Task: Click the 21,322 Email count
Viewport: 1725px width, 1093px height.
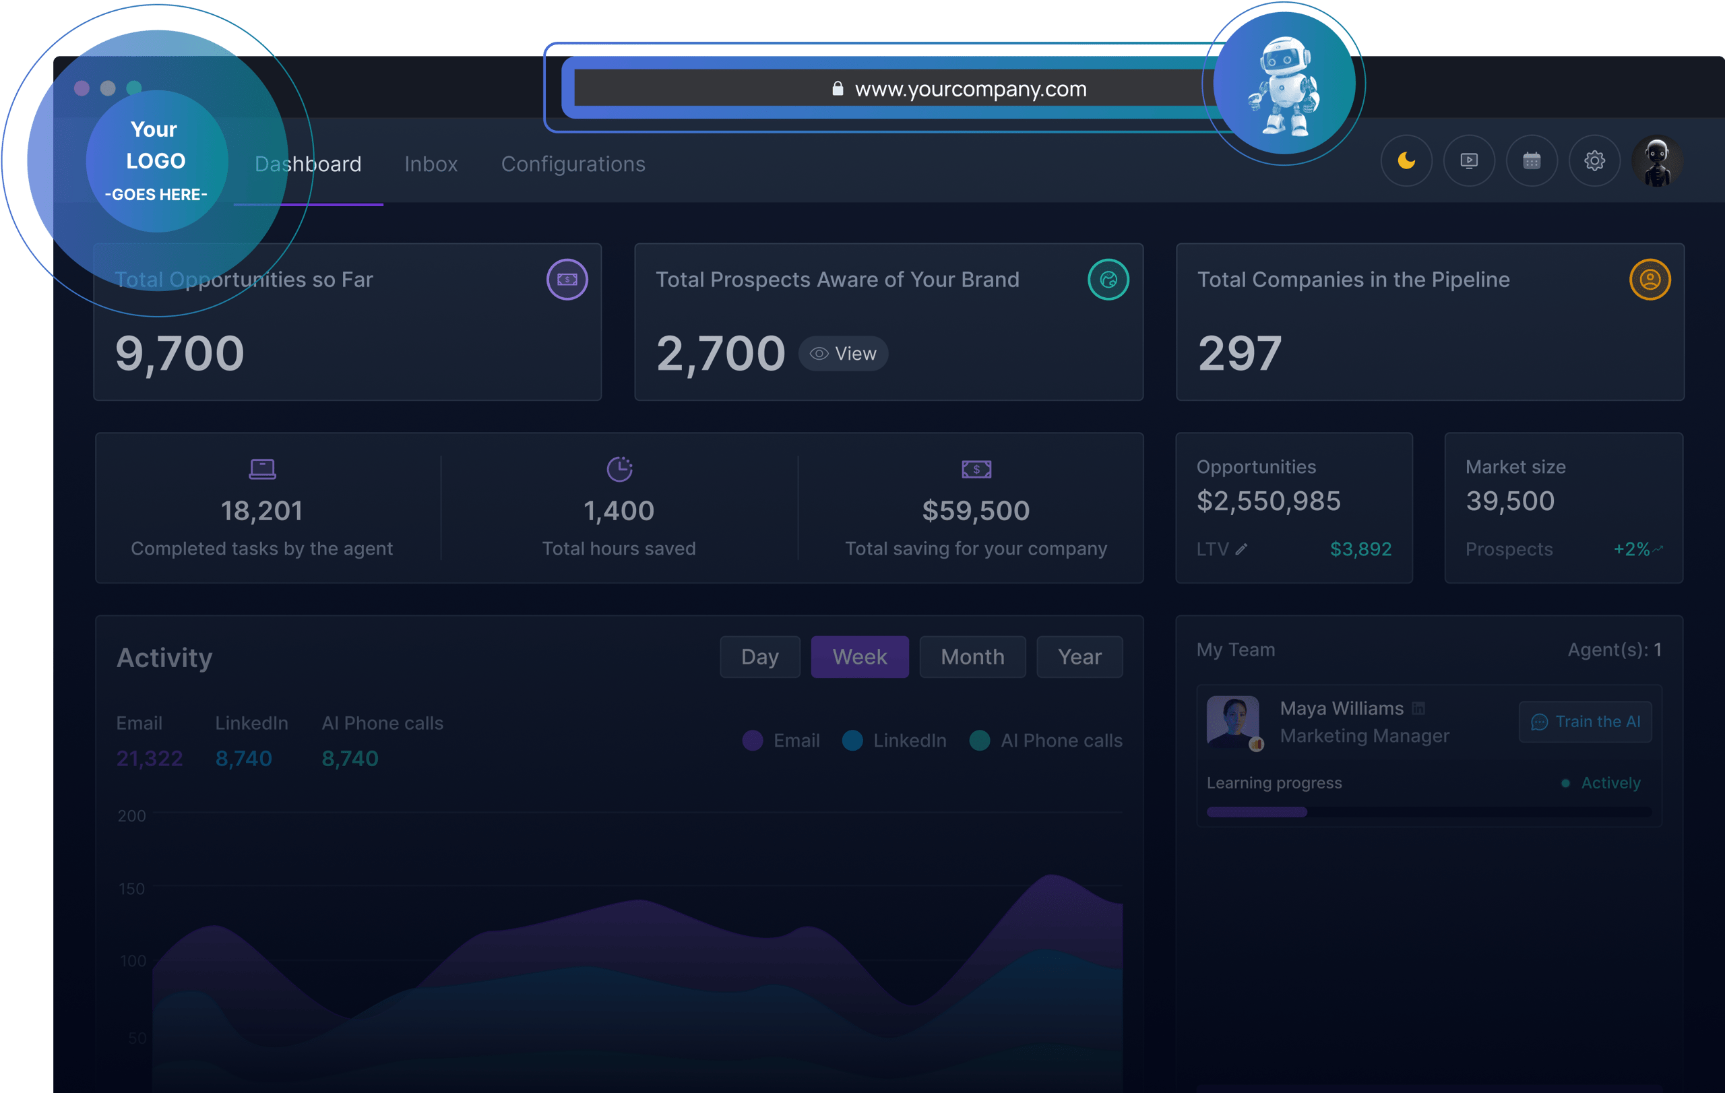Action: (x=150, y=759)
